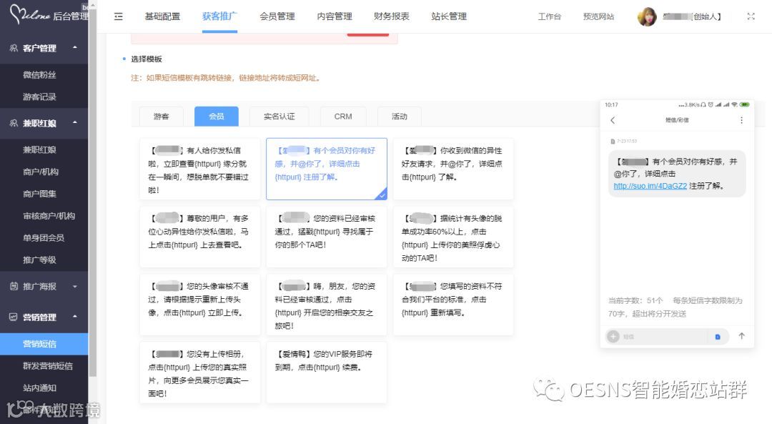Open 兼职红娘 submenu item
This screenshot has width=772, height=424.
[x=39, y=149]
